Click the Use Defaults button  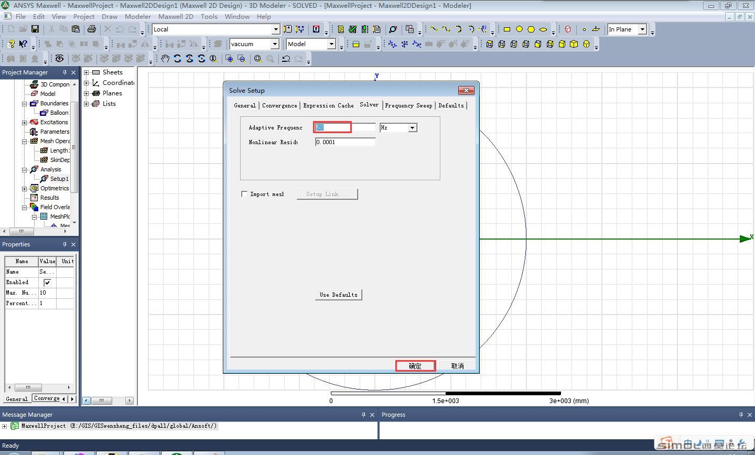tap(339, 295)
